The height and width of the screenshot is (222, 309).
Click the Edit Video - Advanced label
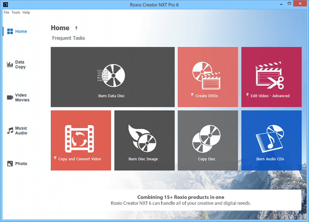pyautogui.click(x=270, y=96)
